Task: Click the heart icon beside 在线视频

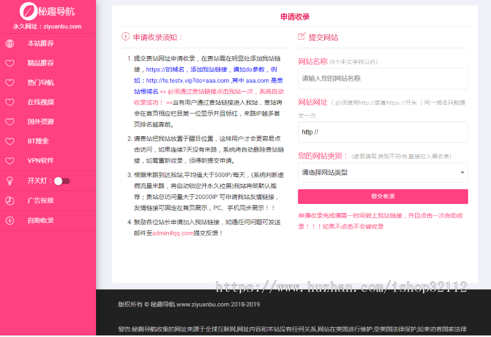Action: click(10, 103)
